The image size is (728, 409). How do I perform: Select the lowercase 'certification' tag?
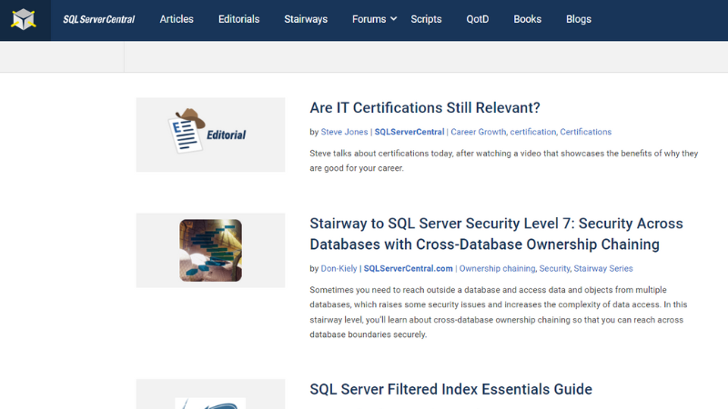pyautogui.click(x=532, y=132)
